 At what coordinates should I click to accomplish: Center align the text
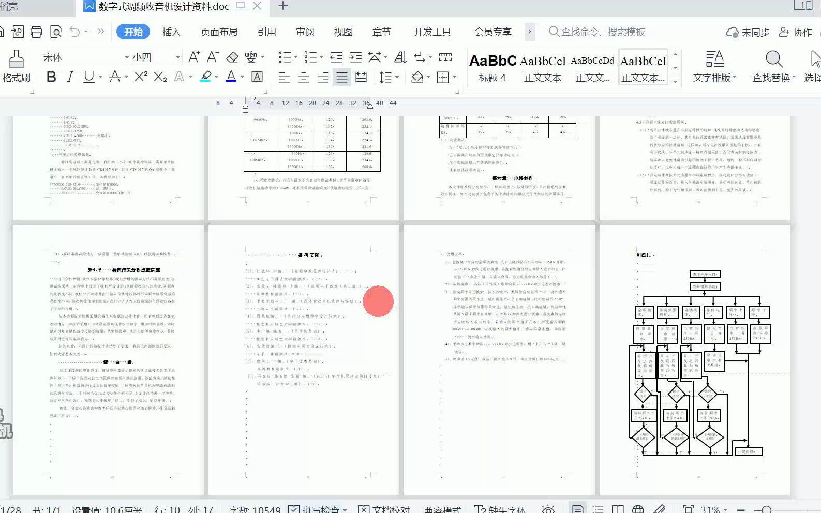click(304, 78)
